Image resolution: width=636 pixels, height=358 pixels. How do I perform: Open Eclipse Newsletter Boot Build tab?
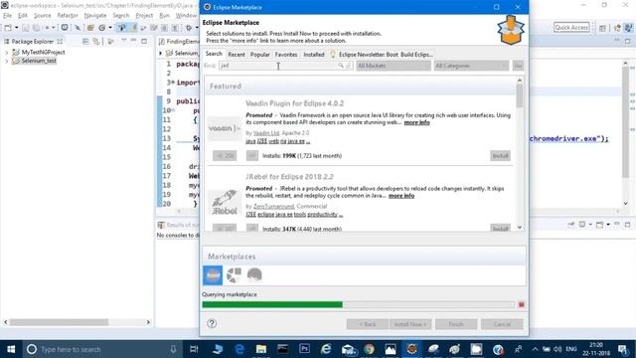pyautogui.click(x=382, y=55)
